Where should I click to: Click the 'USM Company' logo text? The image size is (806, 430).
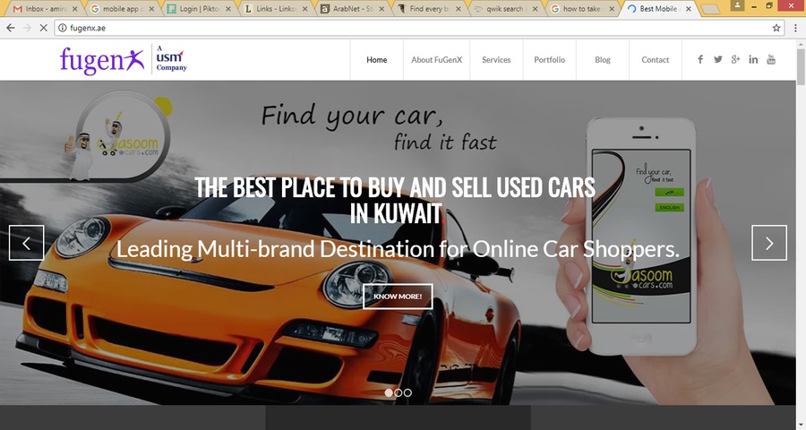(171, 60)
